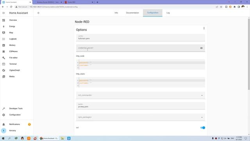Click the certfile field with fullchain.pem

(141, 38)
